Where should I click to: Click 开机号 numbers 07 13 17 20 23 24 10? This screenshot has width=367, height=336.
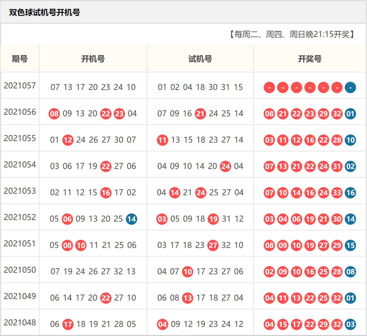coord(93,87)
